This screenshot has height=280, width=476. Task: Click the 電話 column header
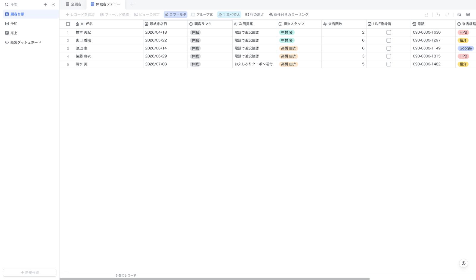pos(433,24)
